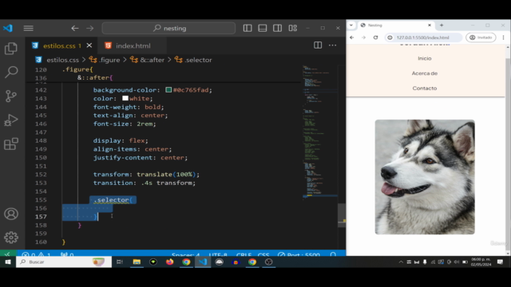Click the Acerca de link on the web page
511x287 pixels.
(425, 73)
